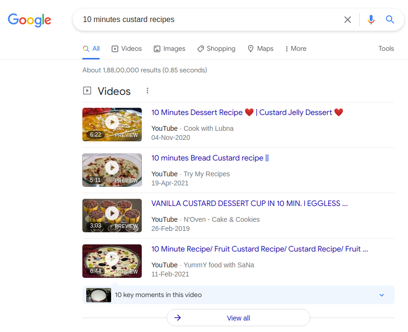
Task: Play the 6:44 fruit custard thumbnail
Action: [112, 261]
